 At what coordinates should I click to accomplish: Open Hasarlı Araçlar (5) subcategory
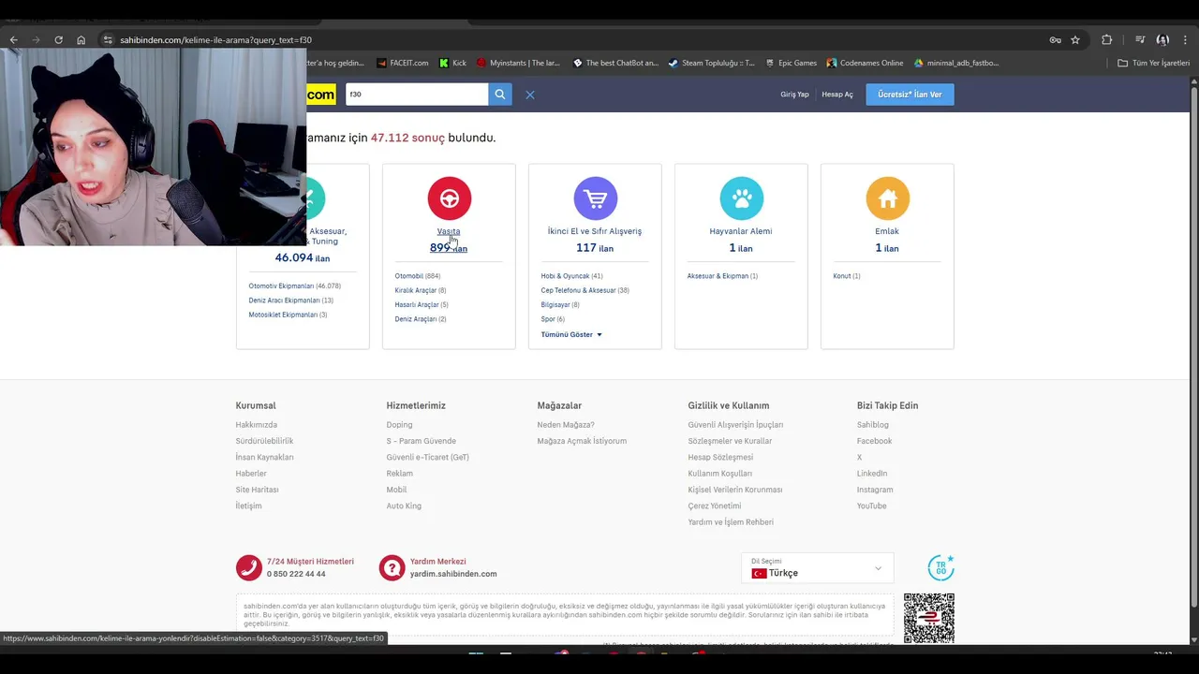click(422, 304)
